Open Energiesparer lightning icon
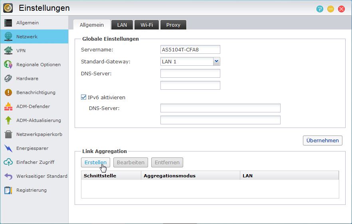Image resolution: width=352 pixels, height=224 pixels. point(8,148)
